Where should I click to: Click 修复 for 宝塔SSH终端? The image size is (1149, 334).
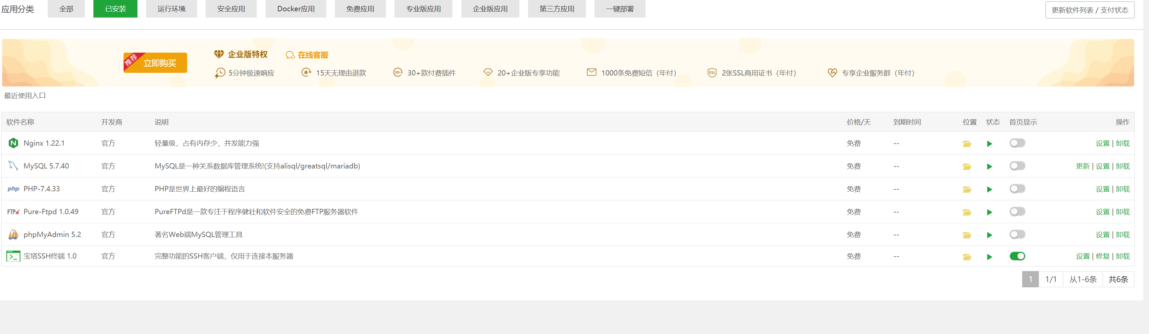(1103, 257)
